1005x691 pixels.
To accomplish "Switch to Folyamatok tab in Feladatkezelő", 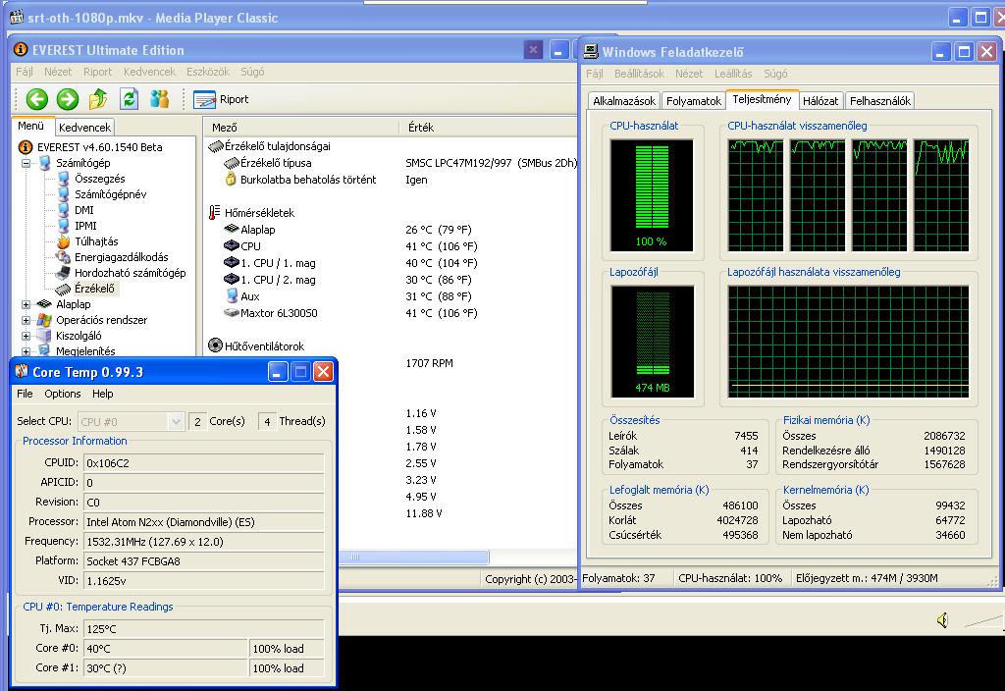I will point(694,101).
